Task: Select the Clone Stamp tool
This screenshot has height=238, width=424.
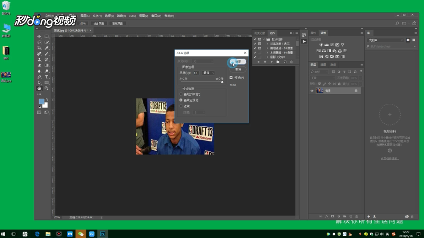Action: 39,59
